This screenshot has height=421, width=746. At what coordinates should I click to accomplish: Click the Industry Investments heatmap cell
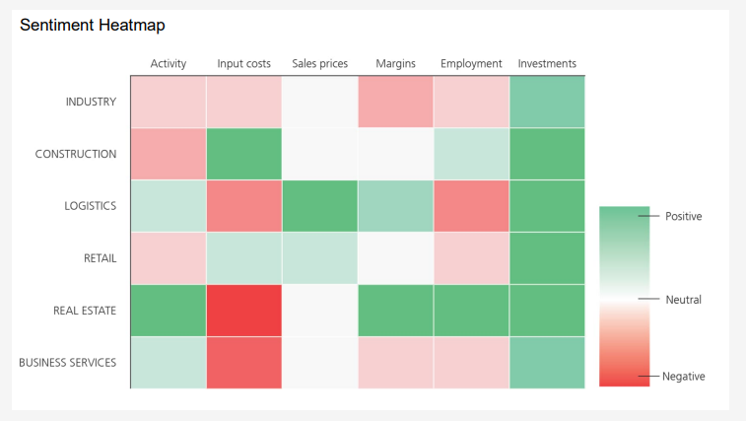tap(547, 102)
